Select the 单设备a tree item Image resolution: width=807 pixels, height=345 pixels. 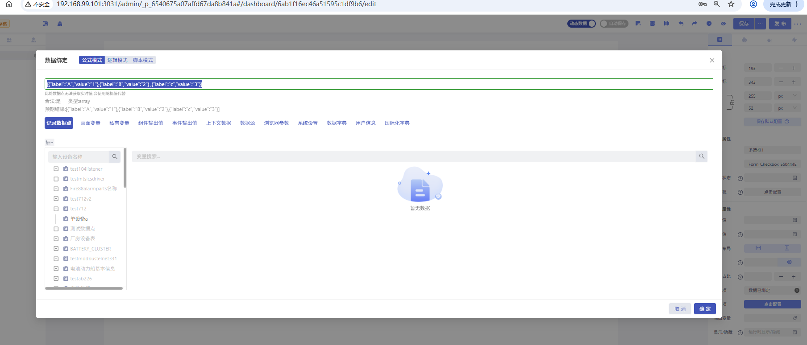(79, 219)
